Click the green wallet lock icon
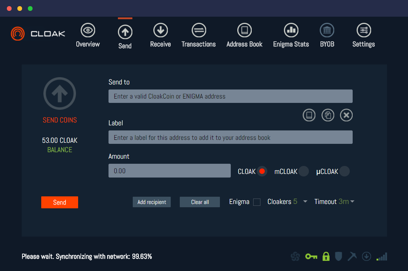Image resolution: width=408 pixels, height=271 pixels. coord(326,256)
